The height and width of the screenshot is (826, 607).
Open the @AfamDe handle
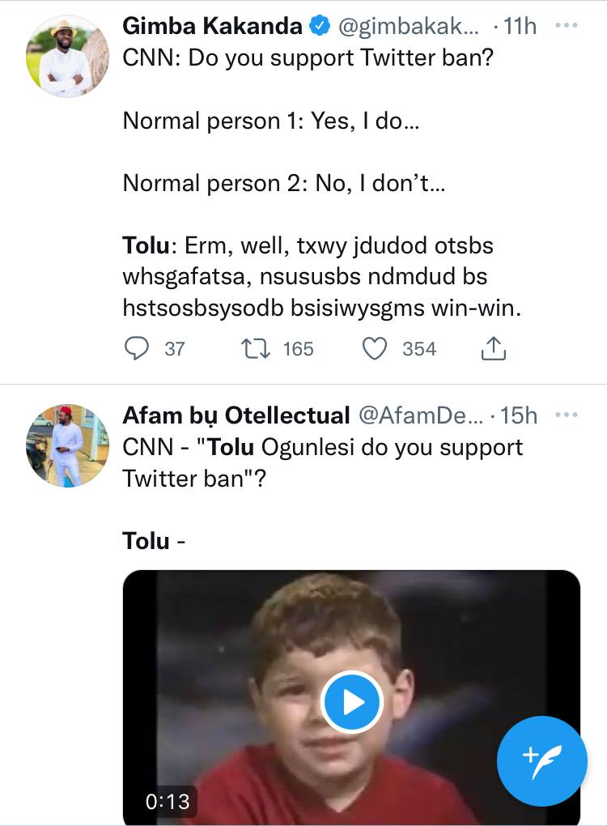pos(419,415)
